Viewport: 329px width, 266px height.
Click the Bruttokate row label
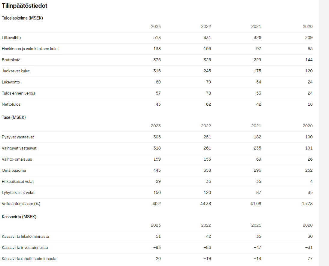click(x=11, y=60)
